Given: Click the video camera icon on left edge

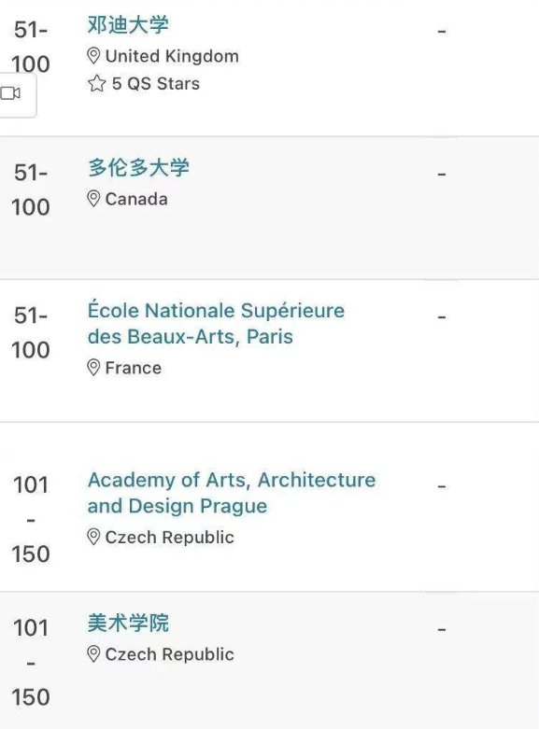Looking at the screenshot, I should pos(10,93).
